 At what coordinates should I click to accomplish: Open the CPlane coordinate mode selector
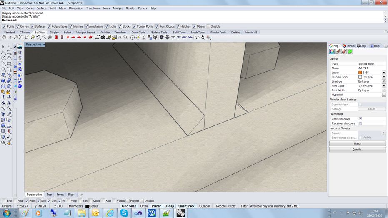7,206
